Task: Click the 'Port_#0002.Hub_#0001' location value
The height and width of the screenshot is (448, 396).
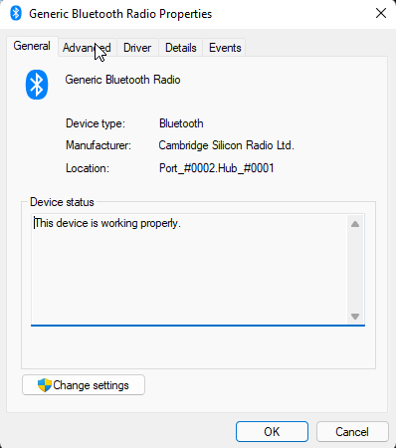Action: (x=217, y=168)
